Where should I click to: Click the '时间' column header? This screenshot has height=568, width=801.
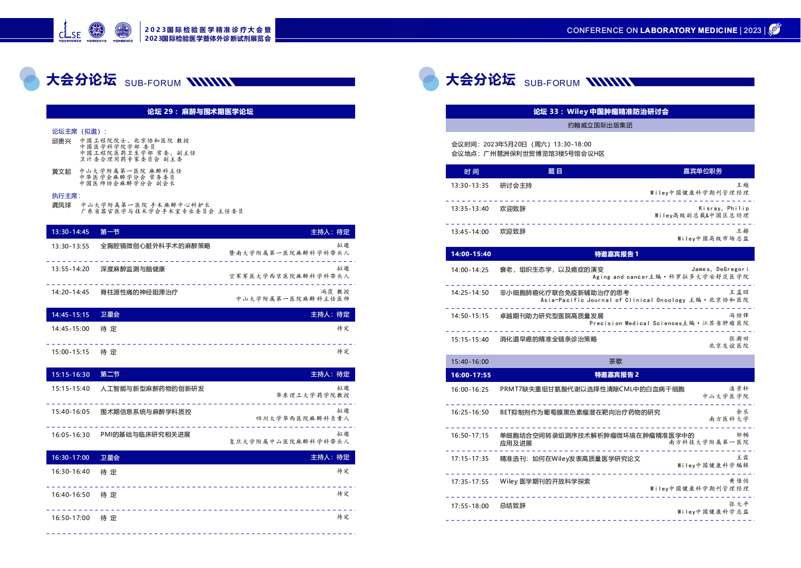point(471,172)
